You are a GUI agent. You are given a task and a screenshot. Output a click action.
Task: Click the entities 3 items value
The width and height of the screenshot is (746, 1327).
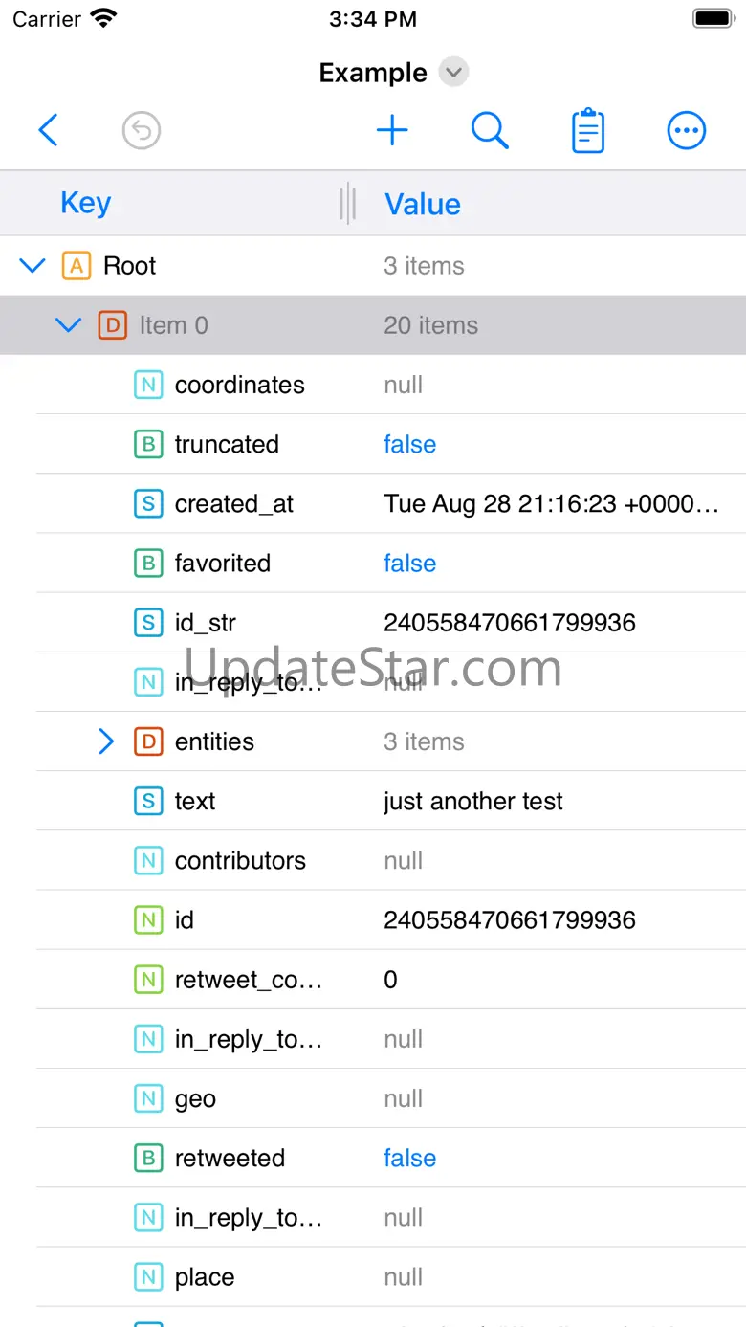(424, 741)
